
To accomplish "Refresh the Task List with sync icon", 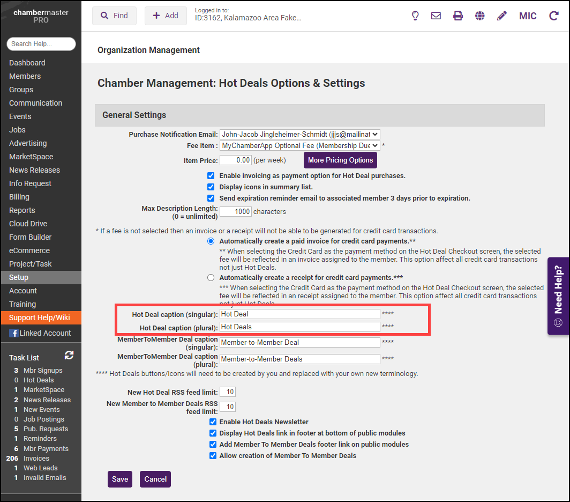I will pyautogui.click(x=69, y=355).
